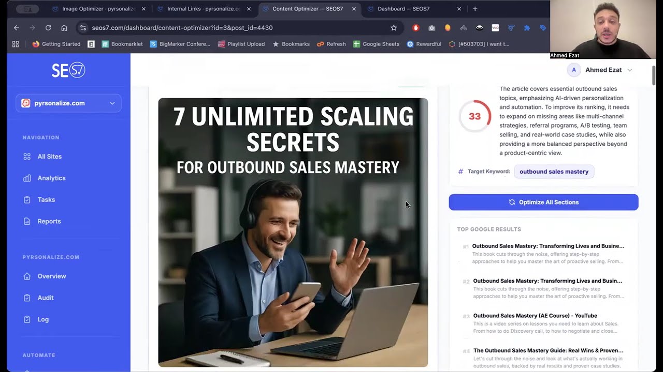Open Google Sheets bookmark
The height and width of the screenshot is (372, 663).
376,44
